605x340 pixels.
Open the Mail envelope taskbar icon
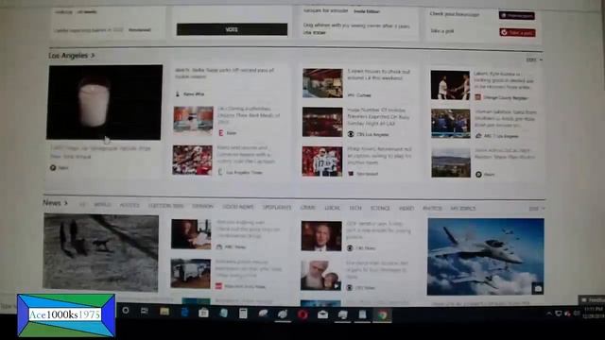click(x=322, y=314)
